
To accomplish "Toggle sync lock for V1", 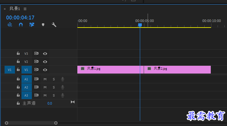I will [36, 70].
